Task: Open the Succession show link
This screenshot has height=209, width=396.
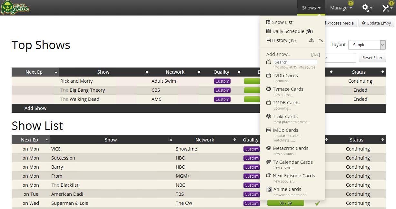Action: click(x=63, y=158)
